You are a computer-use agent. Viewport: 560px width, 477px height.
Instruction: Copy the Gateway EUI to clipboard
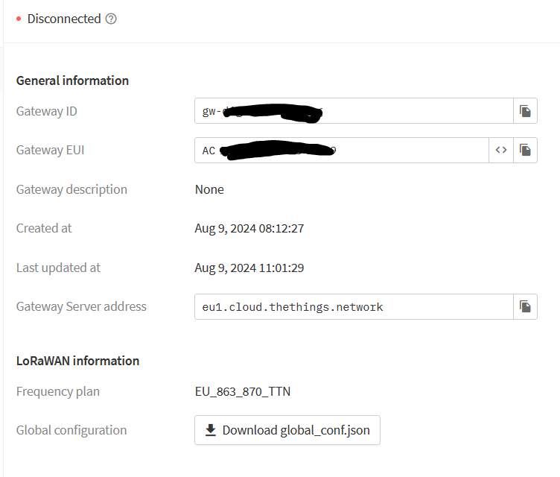pyautogui.click(x=525, y=150)
